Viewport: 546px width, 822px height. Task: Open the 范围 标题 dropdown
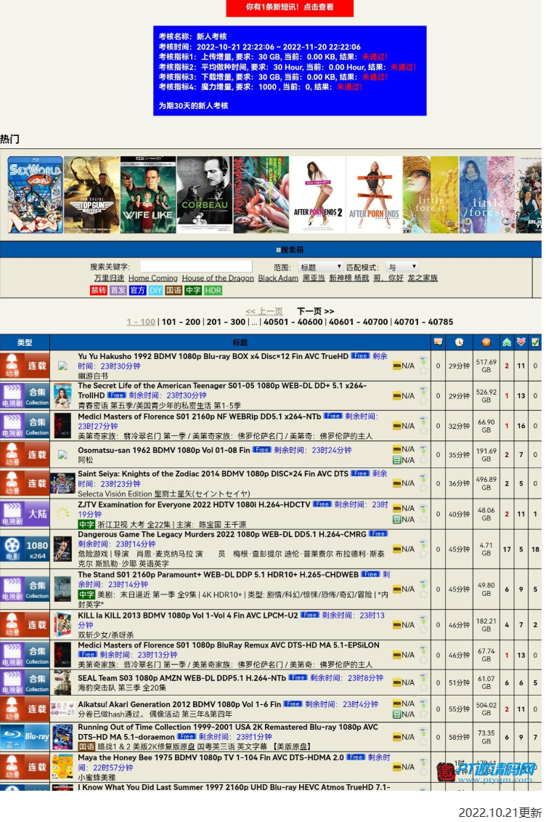click(x=320, y=267)
